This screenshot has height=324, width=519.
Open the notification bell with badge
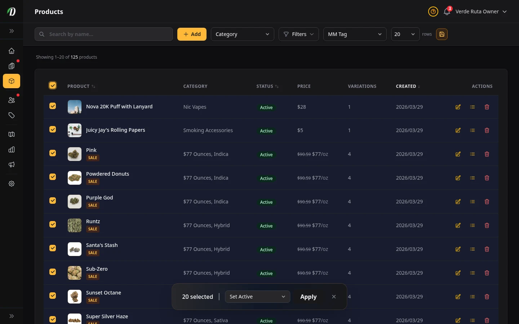[447, 12]
